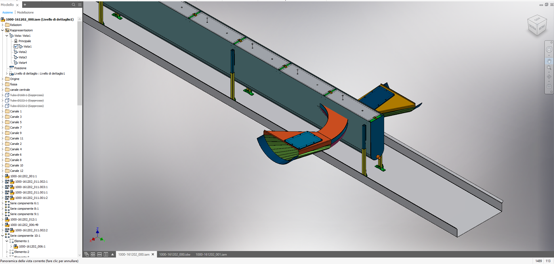The width and height of the screenshot is (554, 264).
Task: Click the Look At face view icon
Action: (x=549, y=86)
